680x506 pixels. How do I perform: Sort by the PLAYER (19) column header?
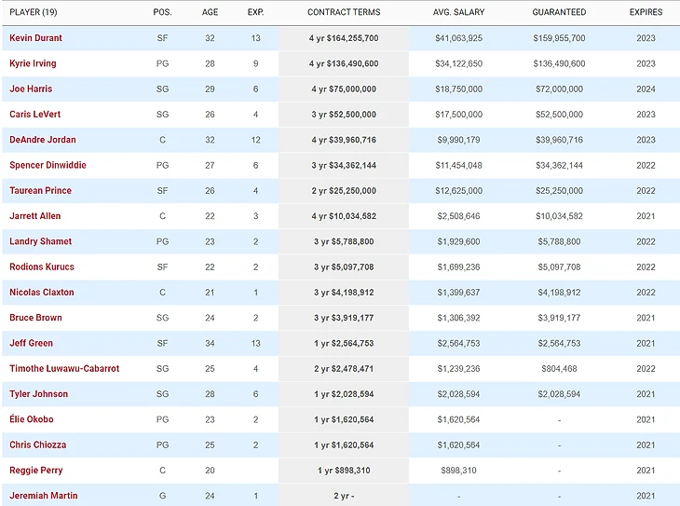point(34,12)
